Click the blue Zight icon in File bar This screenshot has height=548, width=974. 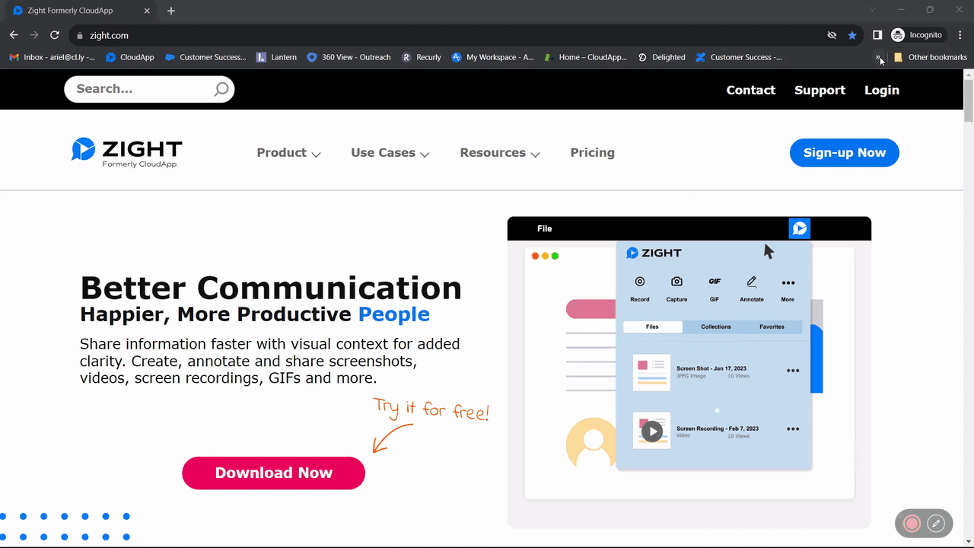[x=799, y=228]
